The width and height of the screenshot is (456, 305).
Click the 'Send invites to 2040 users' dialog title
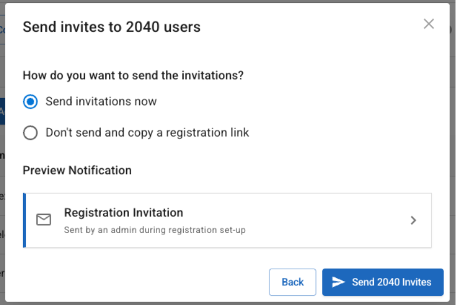(x=111, y=27)
